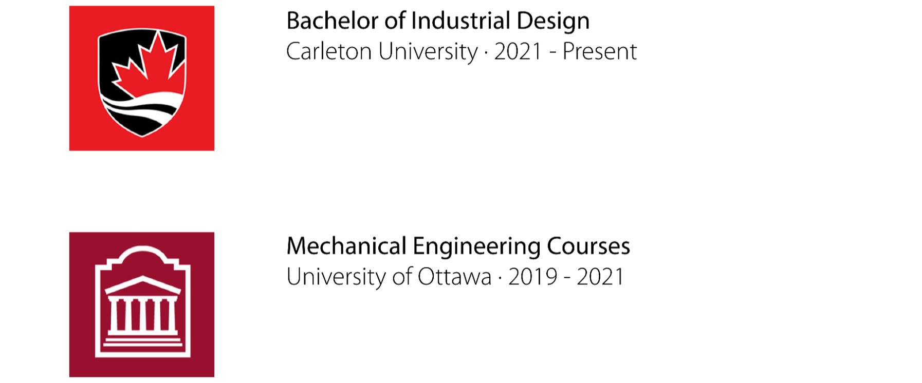Click the word Design in the first heading

pos(554,22)
